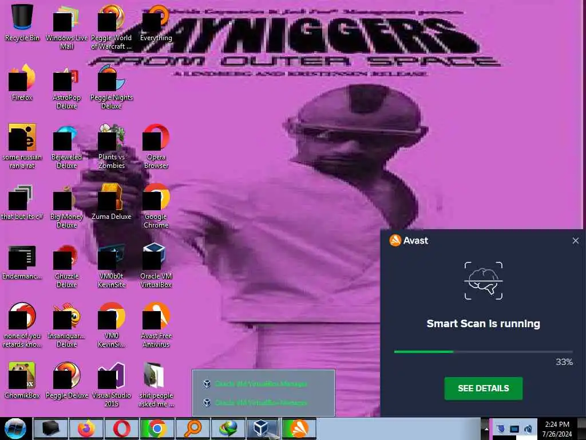Open the Windows Live Mail desktop shortcut
This screenshot has height=440, width=586.
66,27
